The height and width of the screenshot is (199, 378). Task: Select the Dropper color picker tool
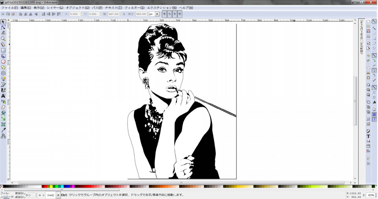(3, 130)
